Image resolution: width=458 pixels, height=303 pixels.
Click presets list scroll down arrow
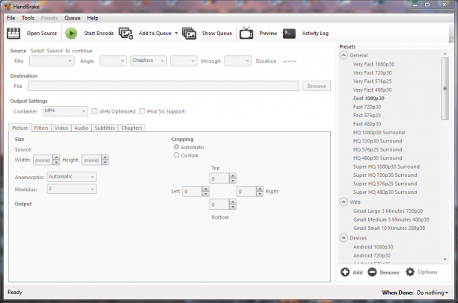click(x=445, y=259)
